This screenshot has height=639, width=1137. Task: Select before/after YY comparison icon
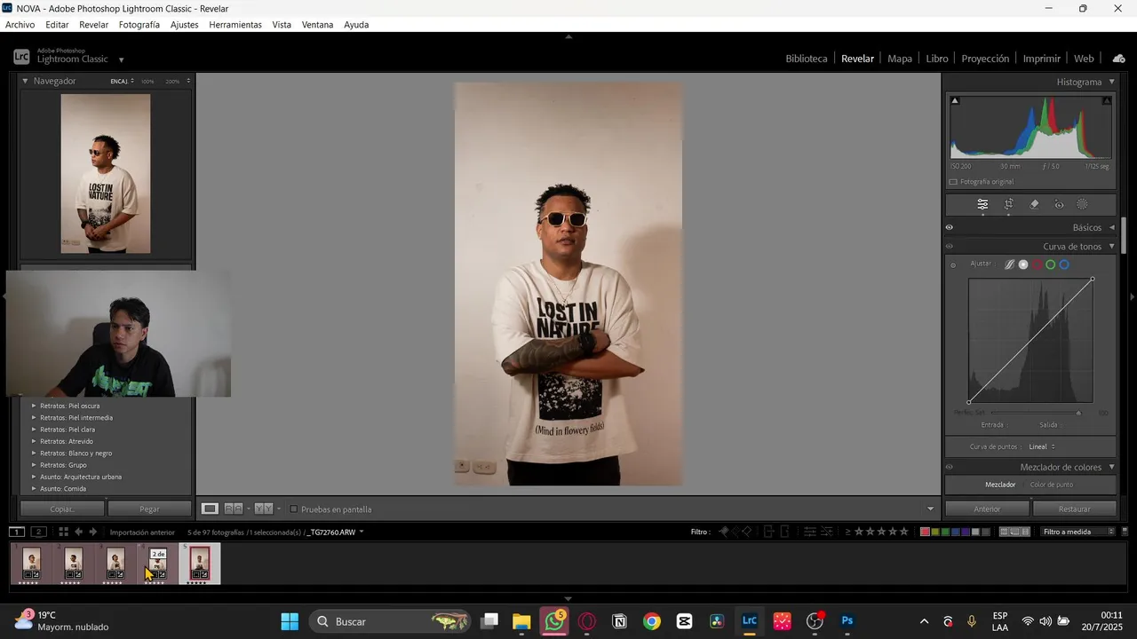(x=264, y=509)
